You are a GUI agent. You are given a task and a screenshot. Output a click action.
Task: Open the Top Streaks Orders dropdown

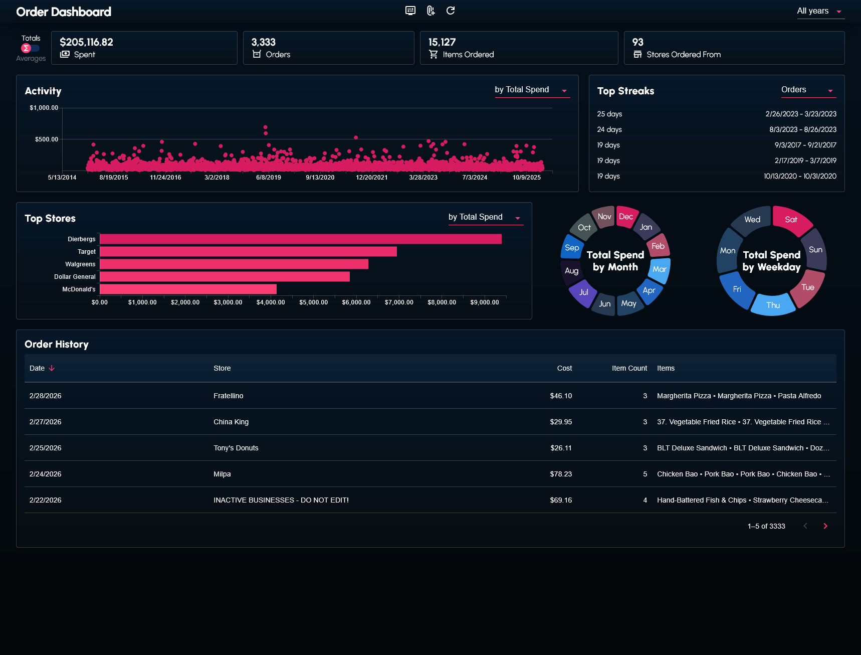808,90
